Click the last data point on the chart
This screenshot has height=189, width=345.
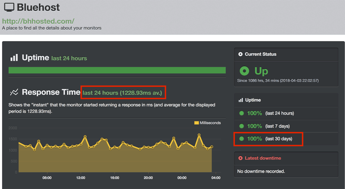point(212,147)
